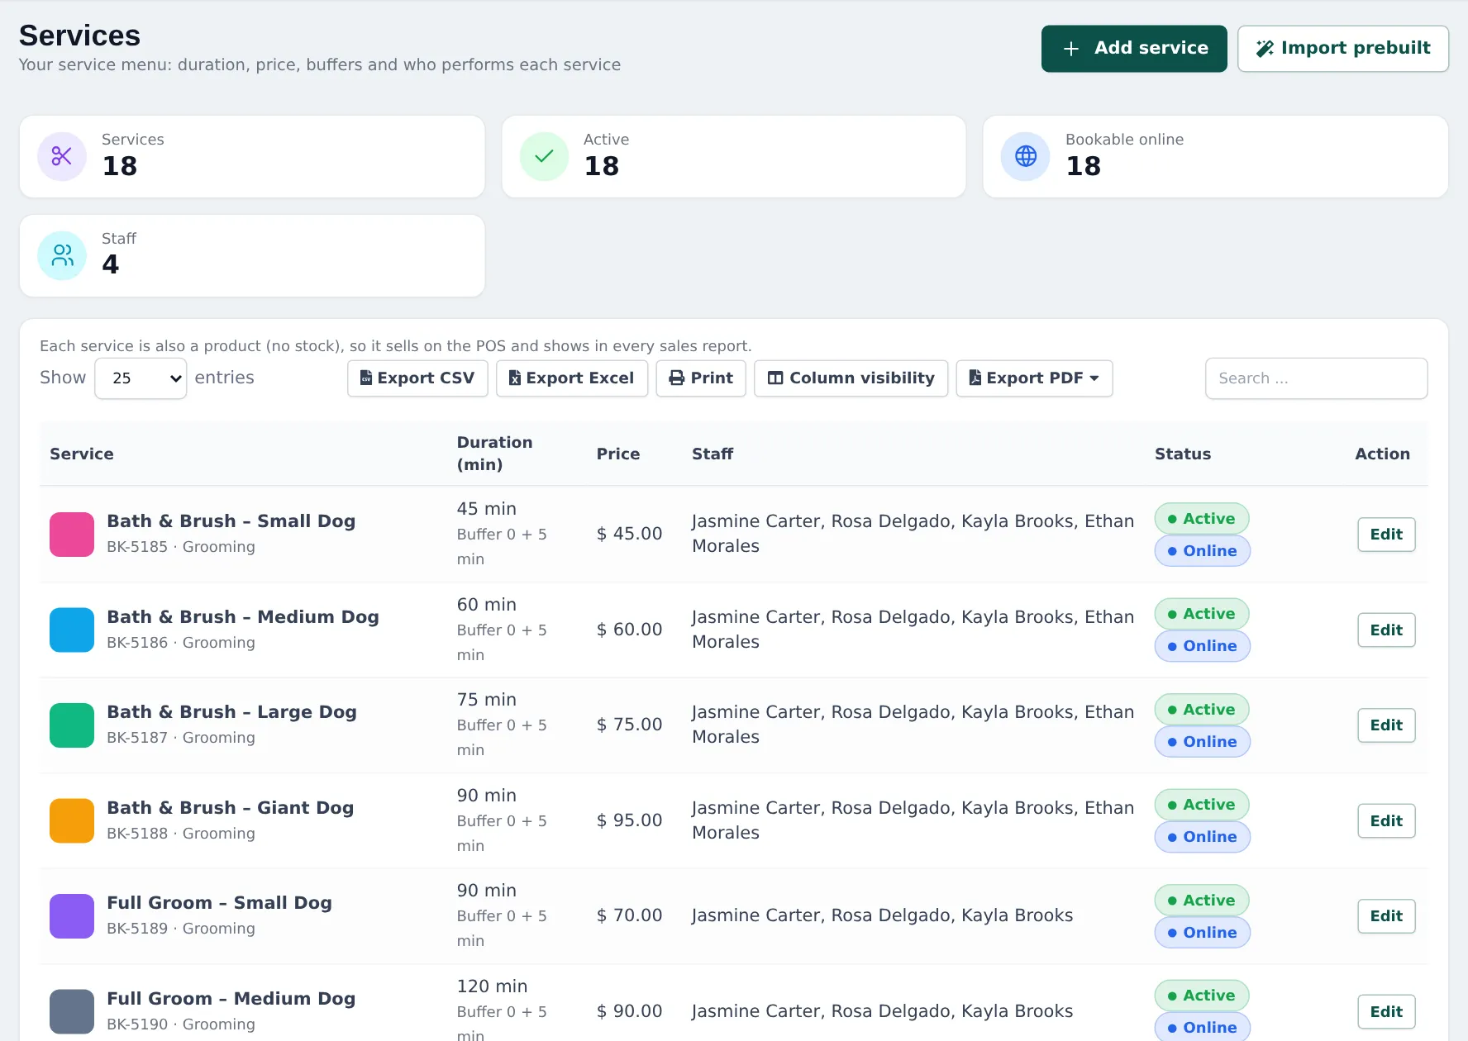Click the scissors icon on Services card
This screenshot has width=1468, height=1041.
[x=62, y=156]
